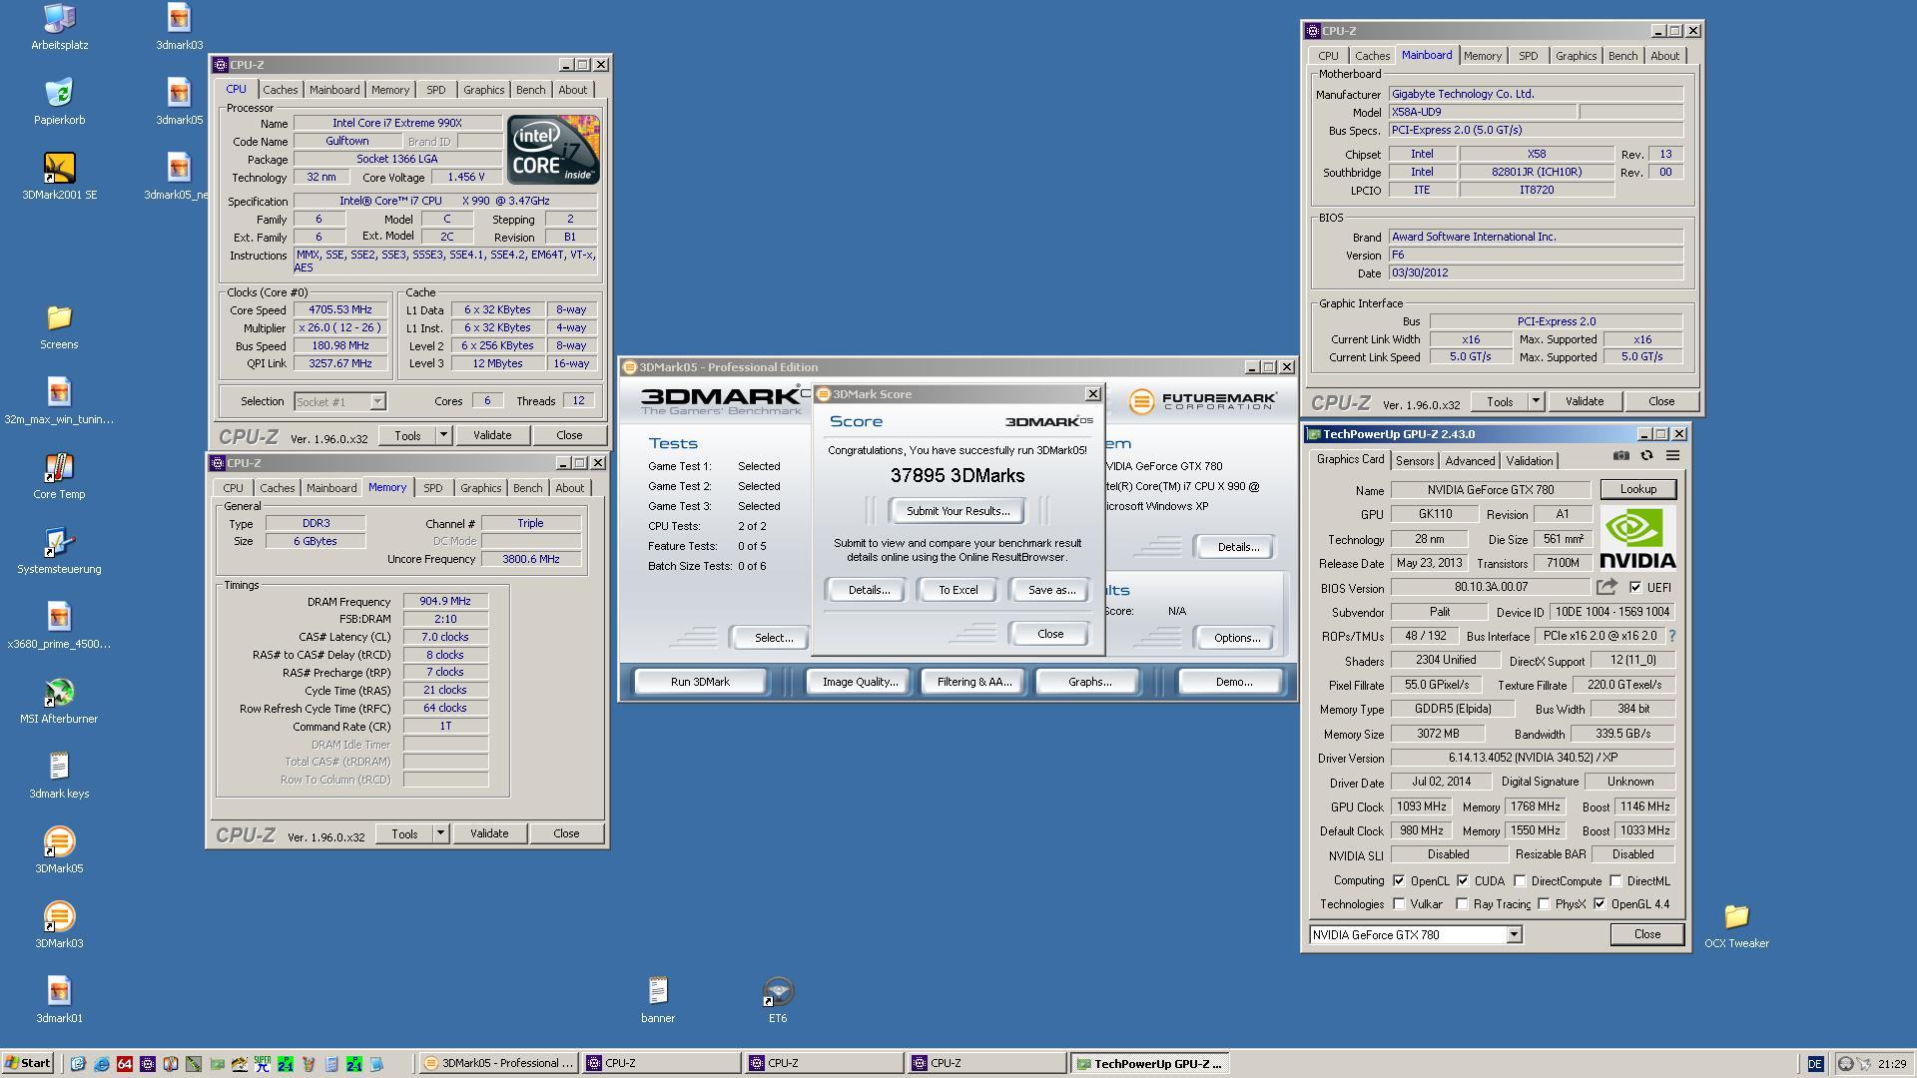The image size is (1917, 1078).
Task: Switch to the Sensors tab in GPU-Z
Action: (1414, 461)
